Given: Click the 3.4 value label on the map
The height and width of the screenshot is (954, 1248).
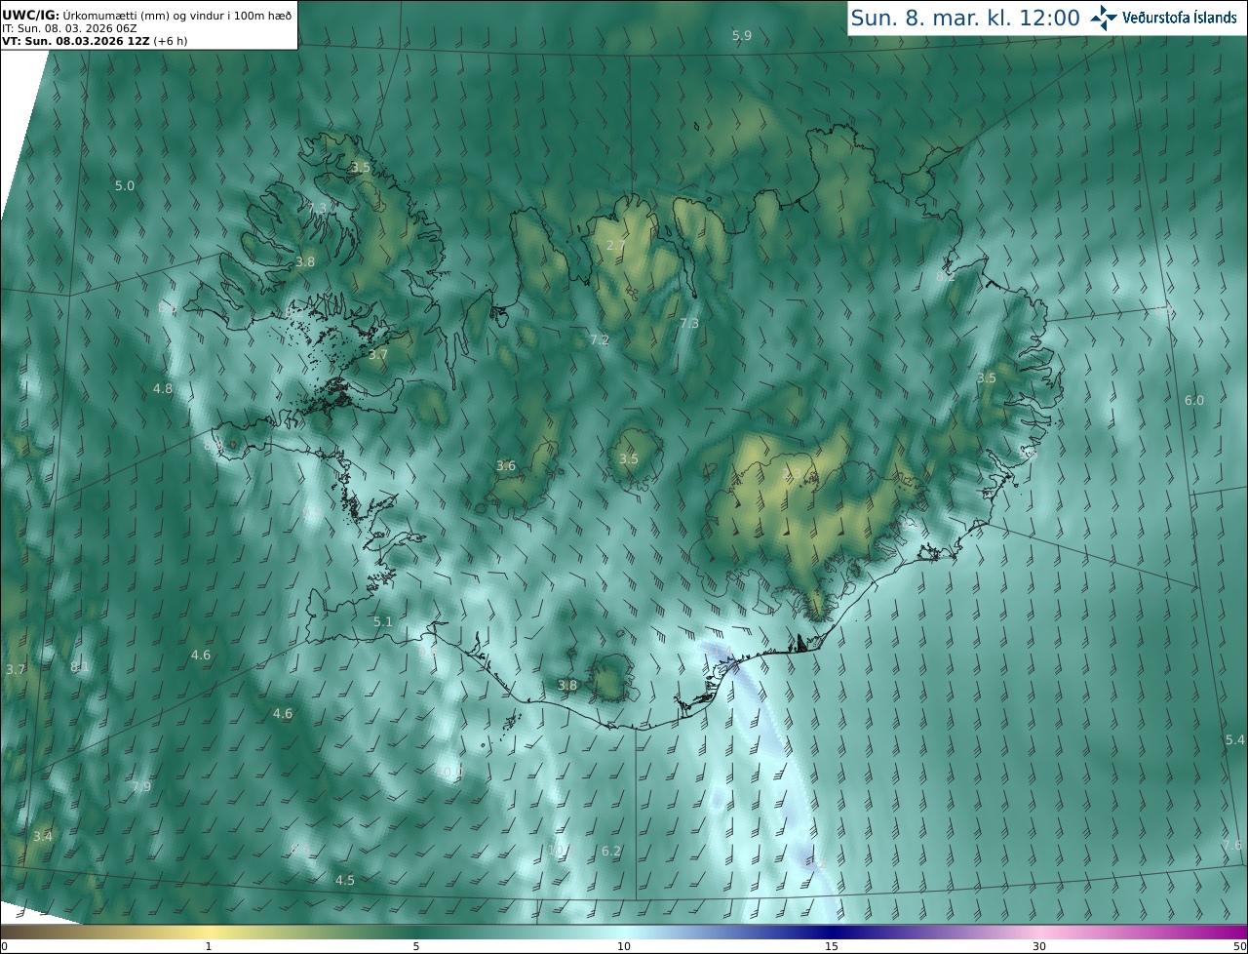Looking at the screenshot, I should click(43, 836).
